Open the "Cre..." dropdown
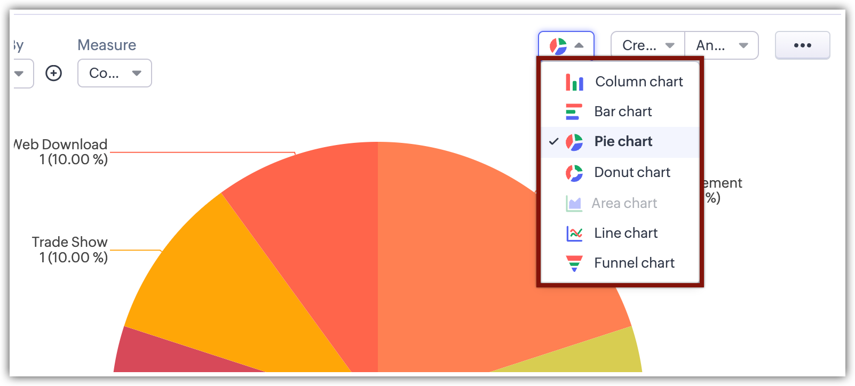Image resolution: width=855 pixels, height=386 pixels. [647, 45]
